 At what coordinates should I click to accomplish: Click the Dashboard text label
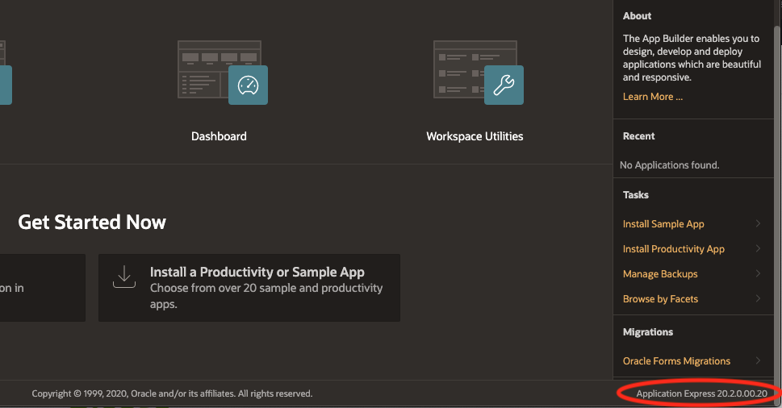tap(219, 136)
